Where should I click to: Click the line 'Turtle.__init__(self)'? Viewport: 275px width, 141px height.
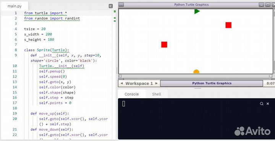[61, 66]
